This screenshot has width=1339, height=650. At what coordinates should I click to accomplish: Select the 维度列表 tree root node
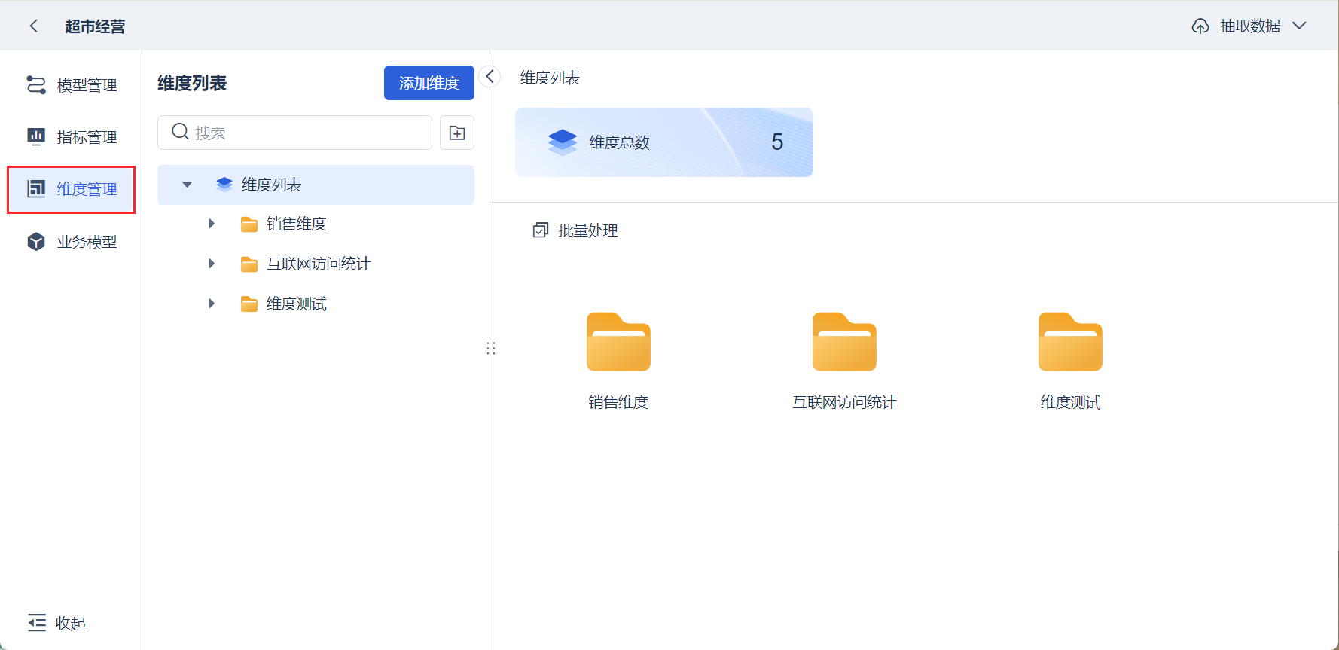[316, 185]
